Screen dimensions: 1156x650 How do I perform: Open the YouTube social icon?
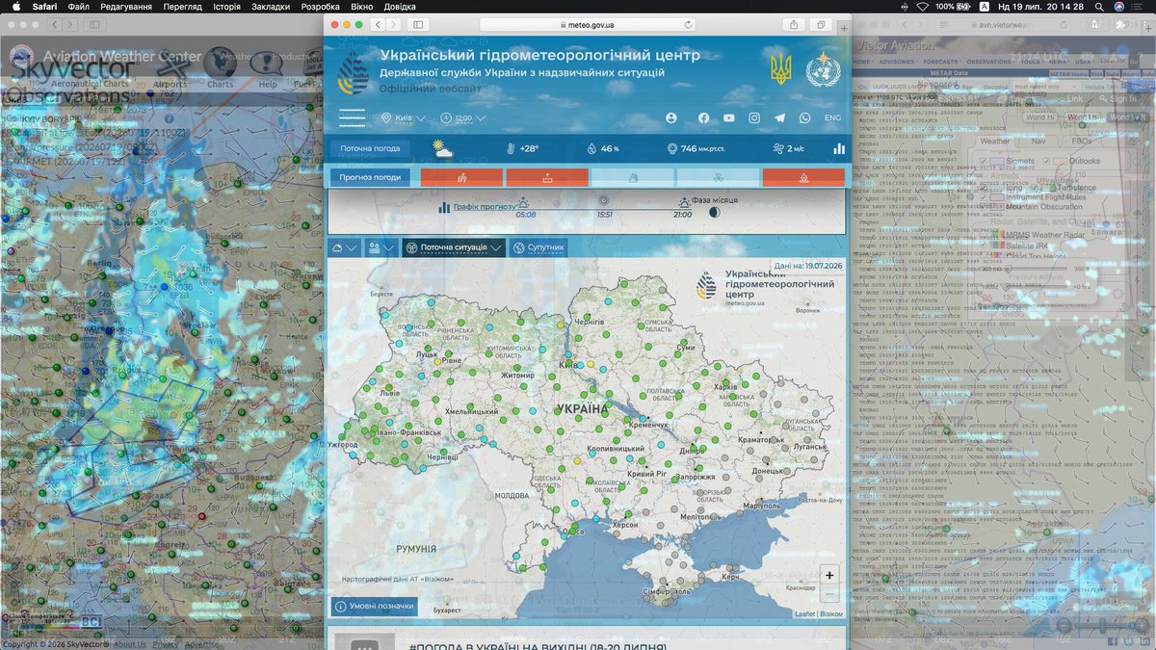[728, 117]
